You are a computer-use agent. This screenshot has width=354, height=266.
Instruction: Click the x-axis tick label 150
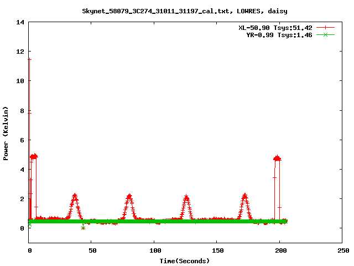218,250
